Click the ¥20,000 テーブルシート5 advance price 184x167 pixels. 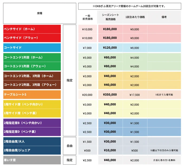pyautogui.click(x=87, y=95)
